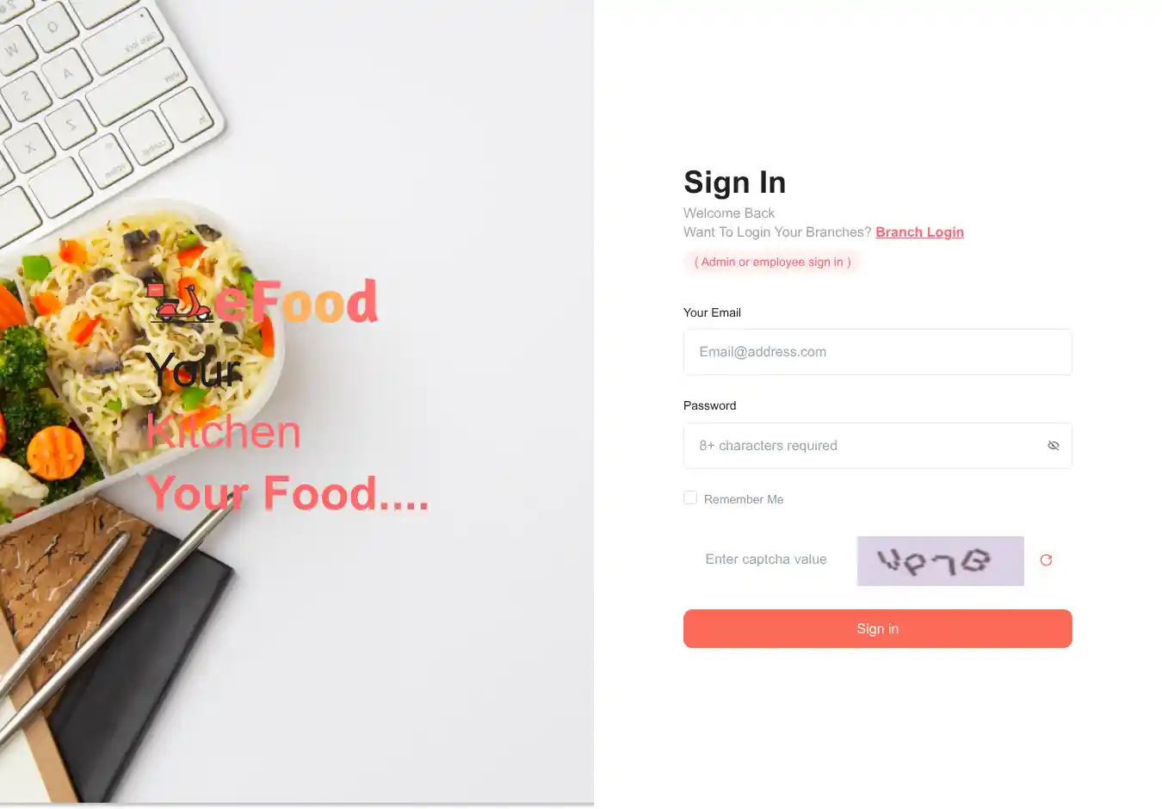Image resolution: width=1162 pixels, height=809 pixels.
Task: Click the Sign In heading
Action: tap(734, 182)
